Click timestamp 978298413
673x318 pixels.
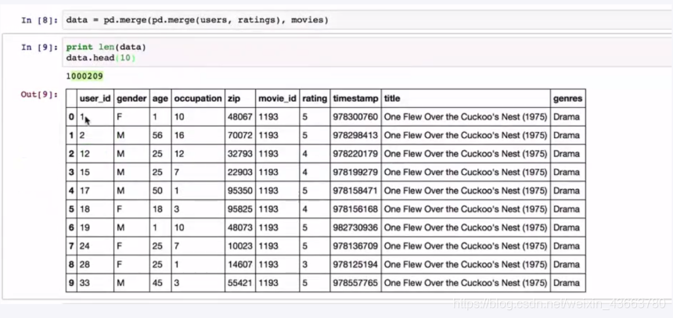pos(355,135)
